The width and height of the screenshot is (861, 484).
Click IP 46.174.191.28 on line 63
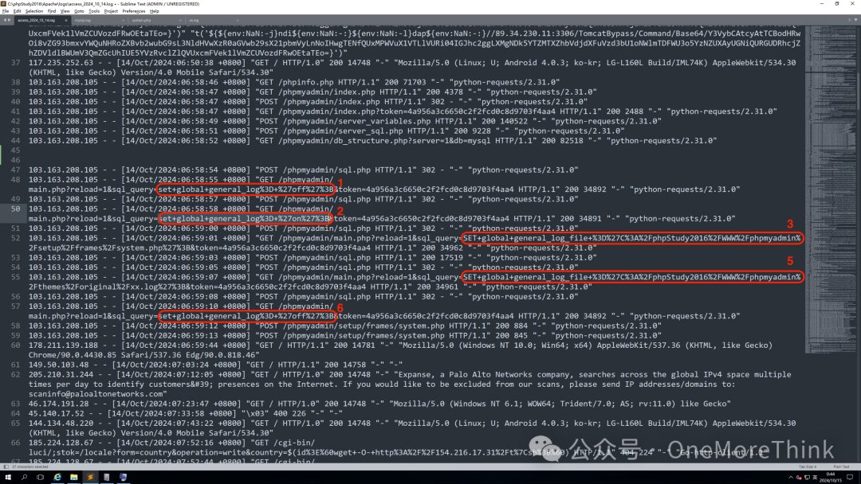click(x=59, y=404)
